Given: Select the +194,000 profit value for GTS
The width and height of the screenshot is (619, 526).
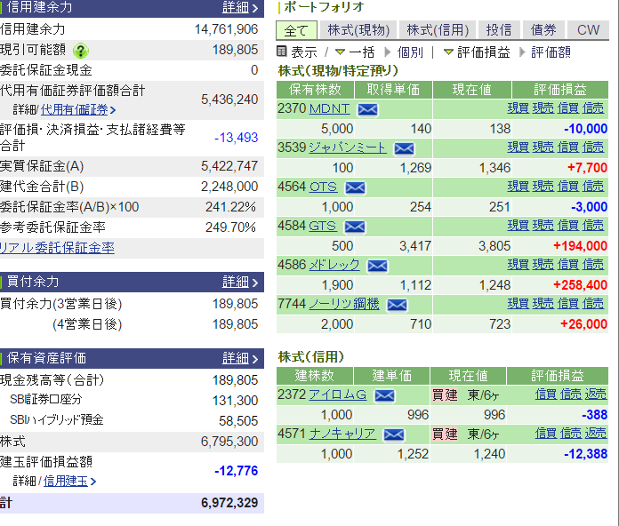Looking at the screenshot, I should pos(580,245).
